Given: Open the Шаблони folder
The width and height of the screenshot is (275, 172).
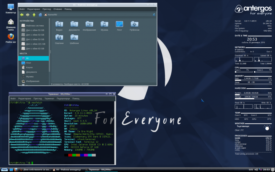Looking at the screenshot, I should 74,39.
